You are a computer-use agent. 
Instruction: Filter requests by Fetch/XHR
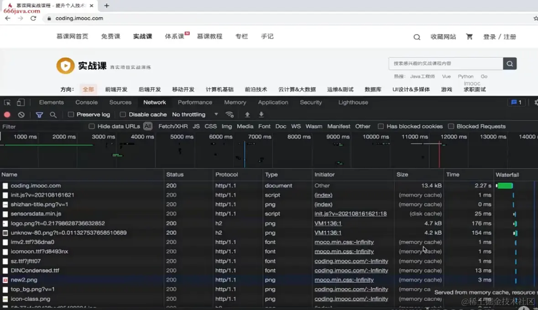173,126
